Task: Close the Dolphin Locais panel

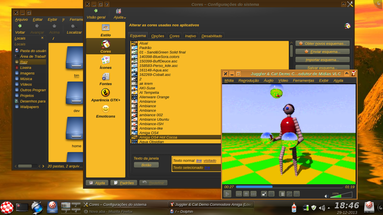Action: coord(42,38)
